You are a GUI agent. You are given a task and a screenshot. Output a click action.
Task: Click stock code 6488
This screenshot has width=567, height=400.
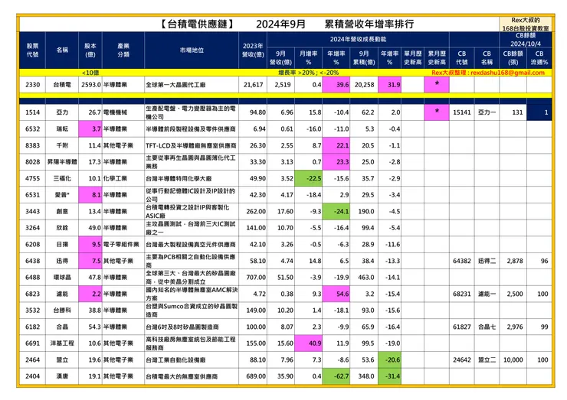pyautogui.click(x=32, y=278)
